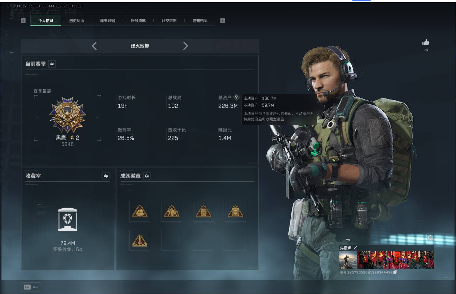Click the Esc 返回 back button
456x294 pixels.
(31, 287)
